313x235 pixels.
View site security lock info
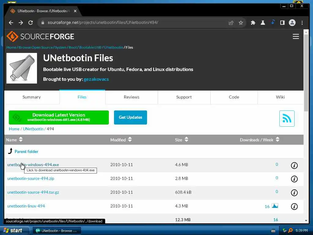click(x=42, y=23)
